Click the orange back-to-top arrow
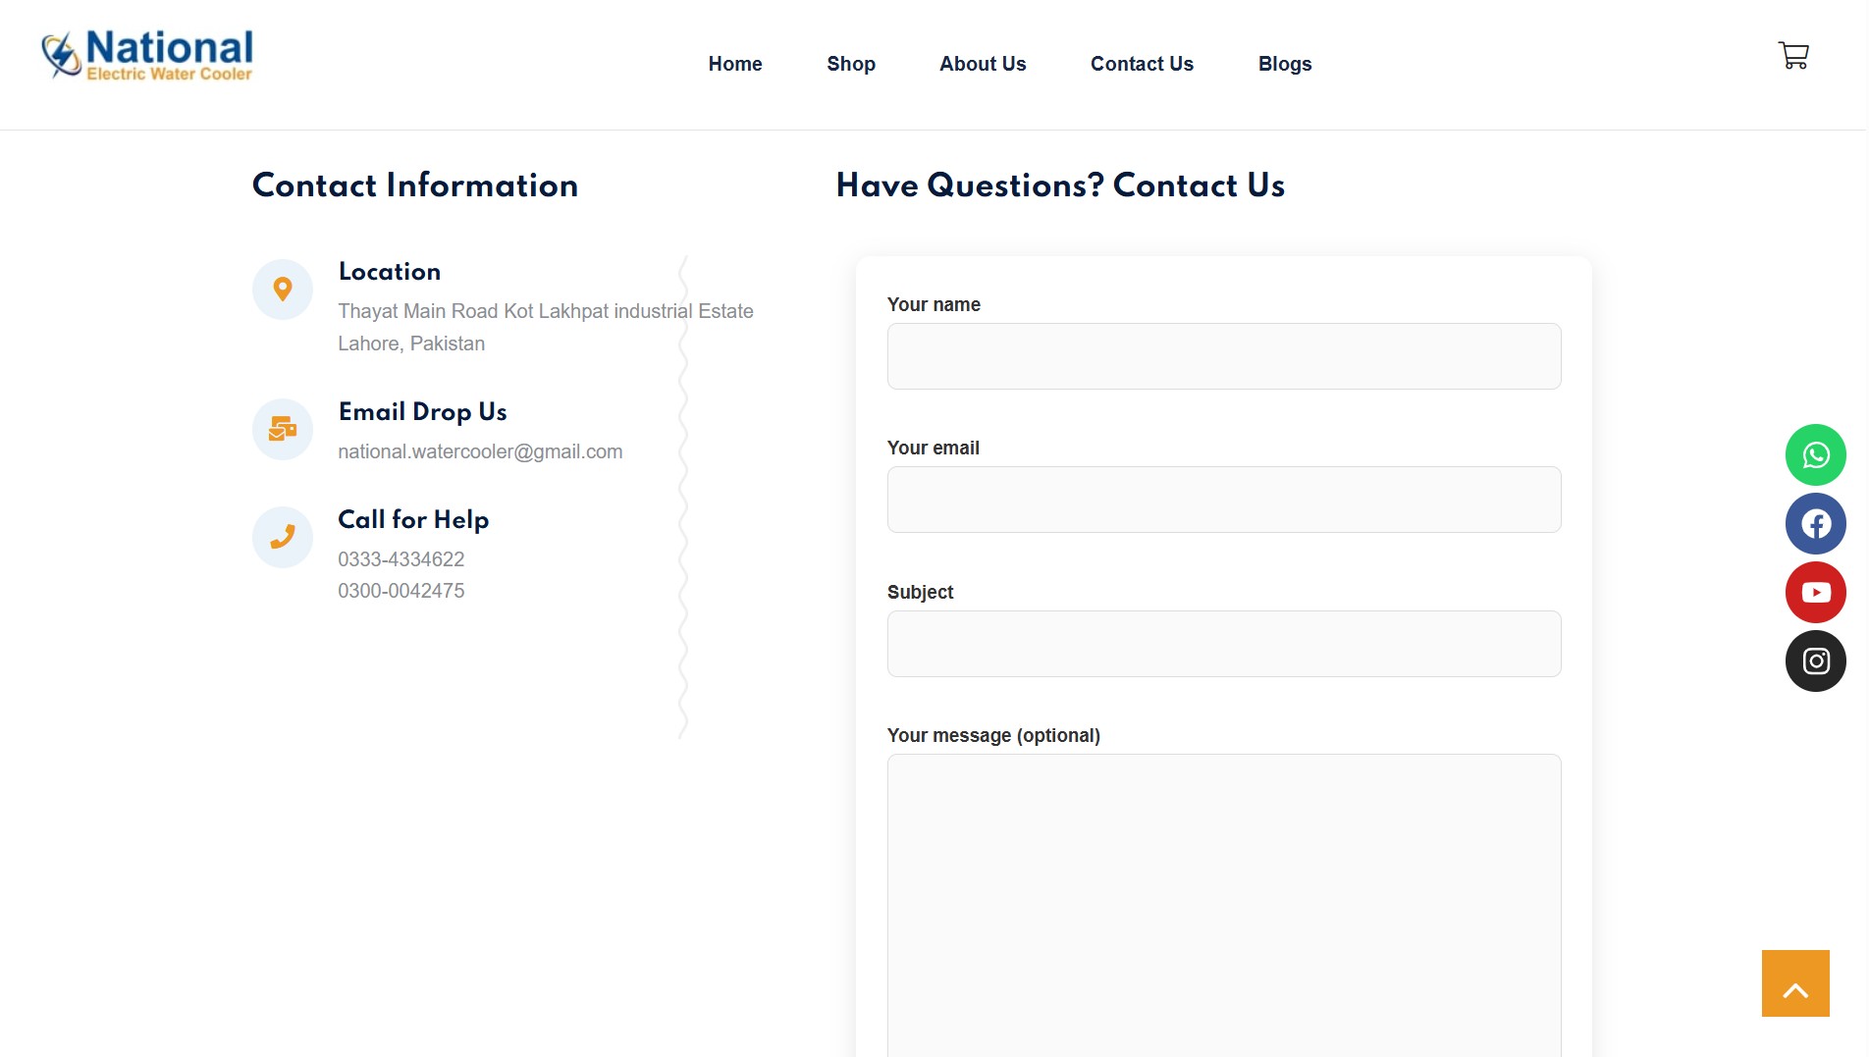 coord(1795,983)
